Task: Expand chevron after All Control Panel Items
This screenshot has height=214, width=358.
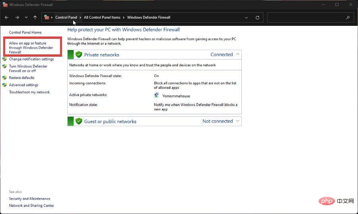Action: click(x=124, y=17)
